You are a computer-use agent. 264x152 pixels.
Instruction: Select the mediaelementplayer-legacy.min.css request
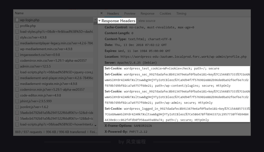point(53,43)
